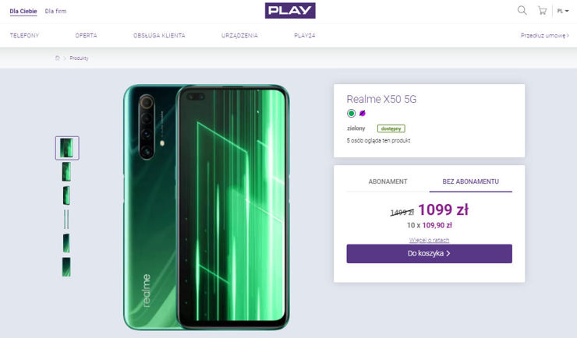This screenshot has width=577, height=338.
Task: Open the Więcej o ratach link
Action: 429,240
